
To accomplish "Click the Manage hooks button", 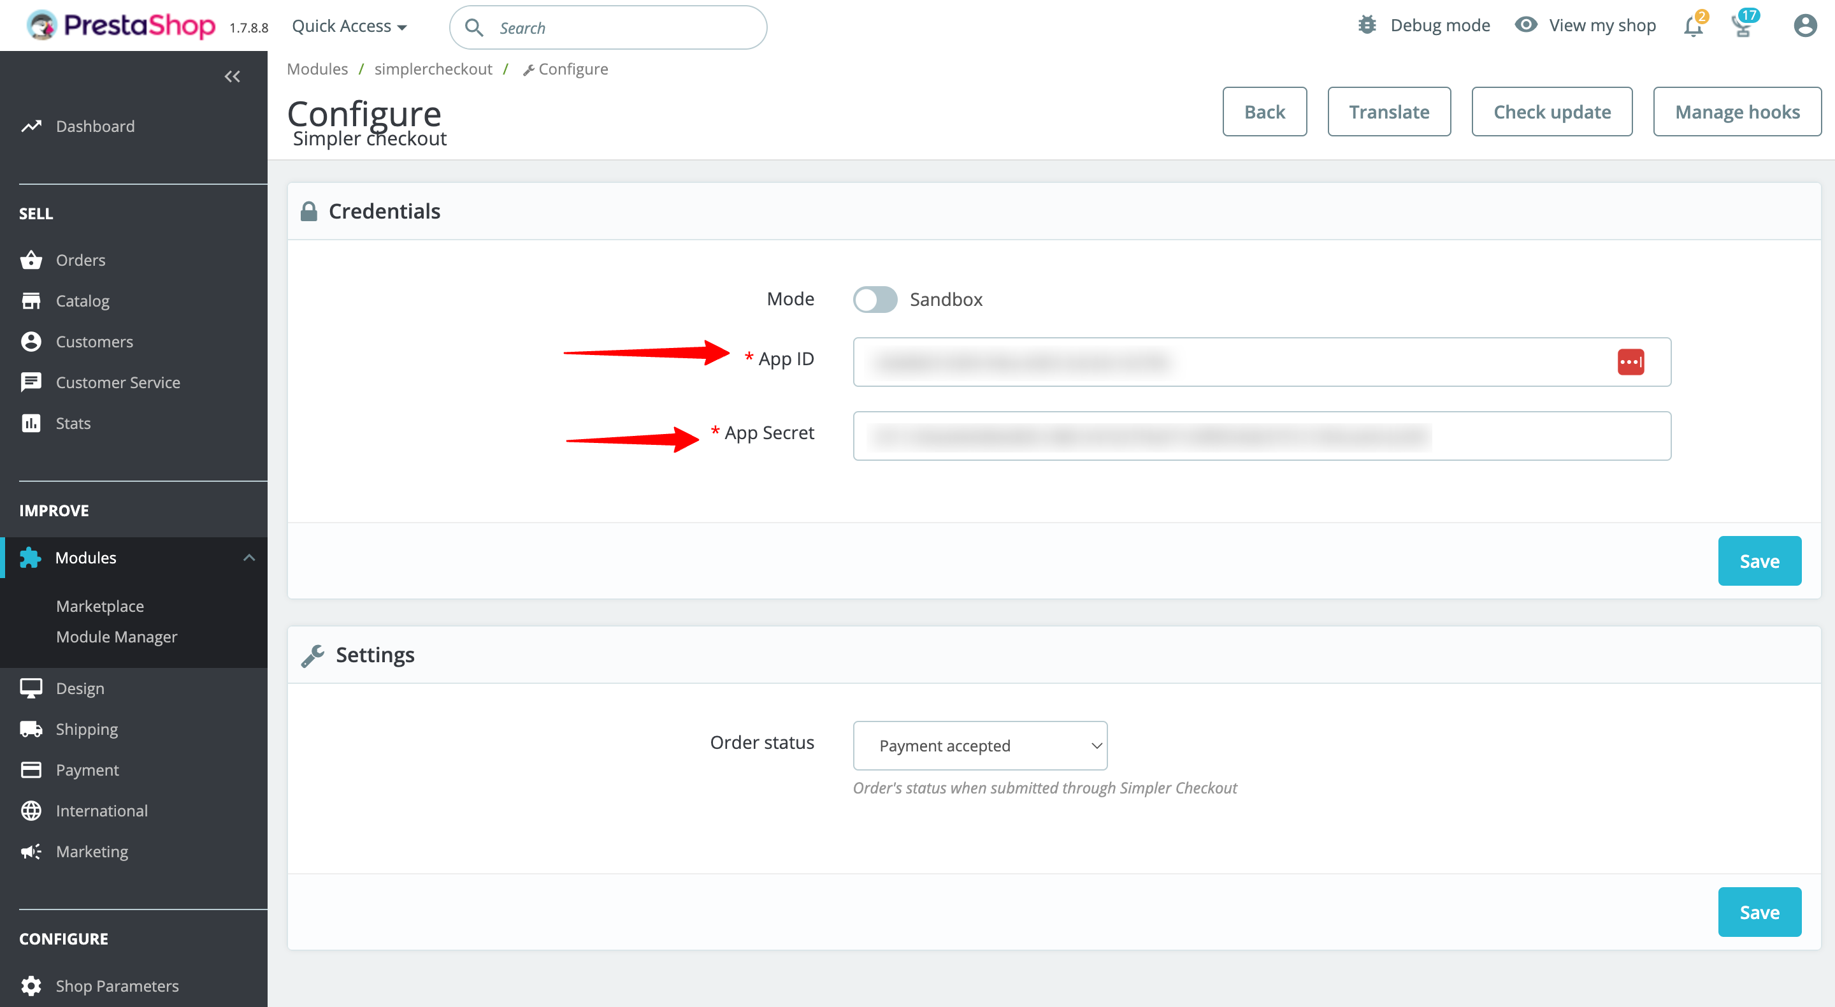I will 1737,112.
